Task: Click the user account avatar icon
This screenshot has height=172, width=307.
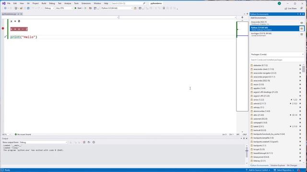Action: [x=279, y=3]
